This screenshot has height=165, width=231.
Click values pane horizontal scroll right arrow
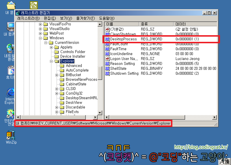[x=215, y=117]
